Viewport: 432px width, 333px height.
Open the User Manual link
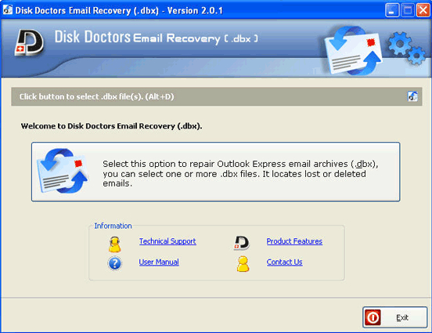pyautogui.click(x=159, y=262)
